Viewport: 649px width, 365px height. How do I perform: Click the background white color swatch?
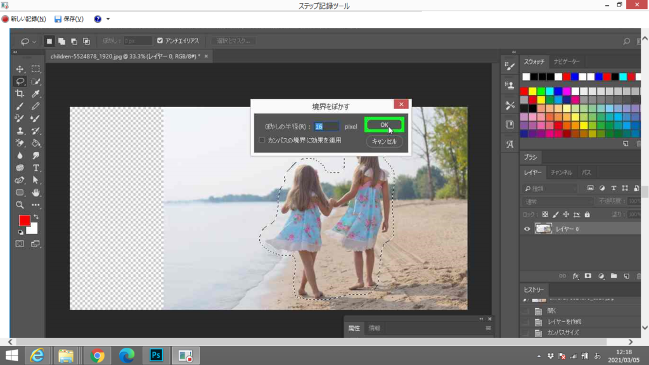(33, 229)
